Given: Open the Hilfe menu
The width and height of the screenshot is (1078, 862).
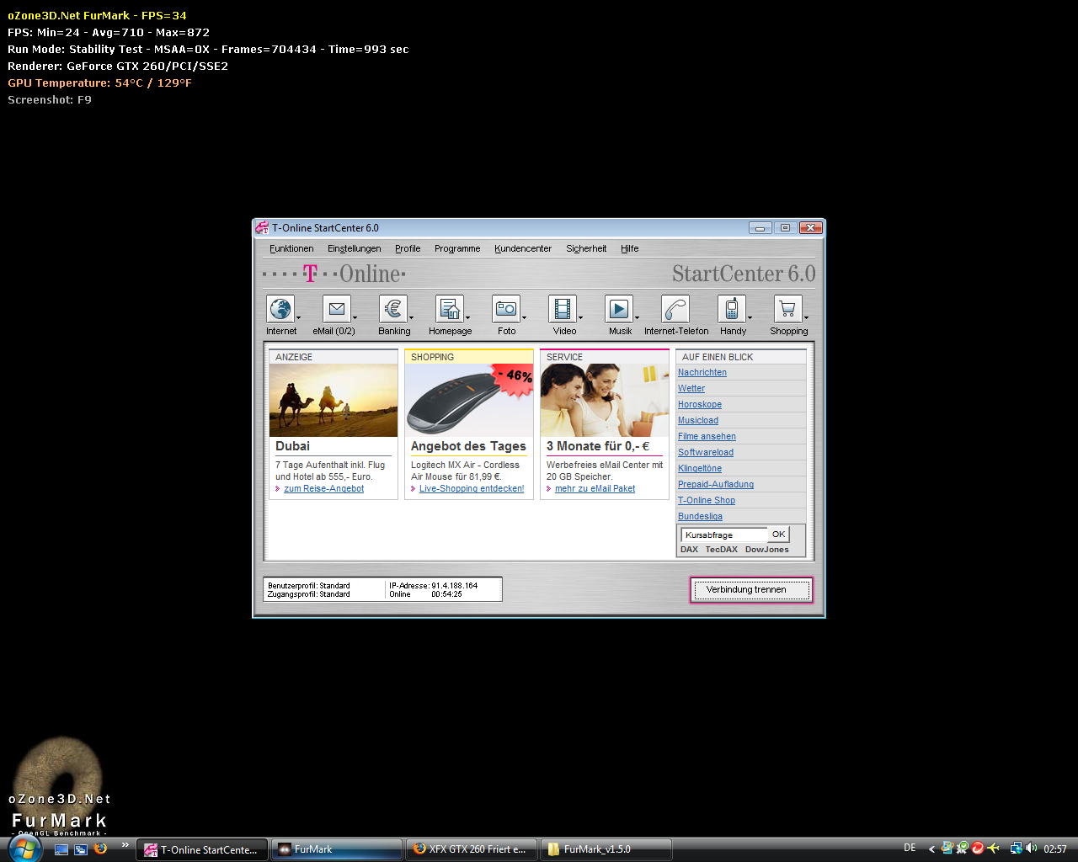Looking at the screenshot, I should click(x=630, y=248).
